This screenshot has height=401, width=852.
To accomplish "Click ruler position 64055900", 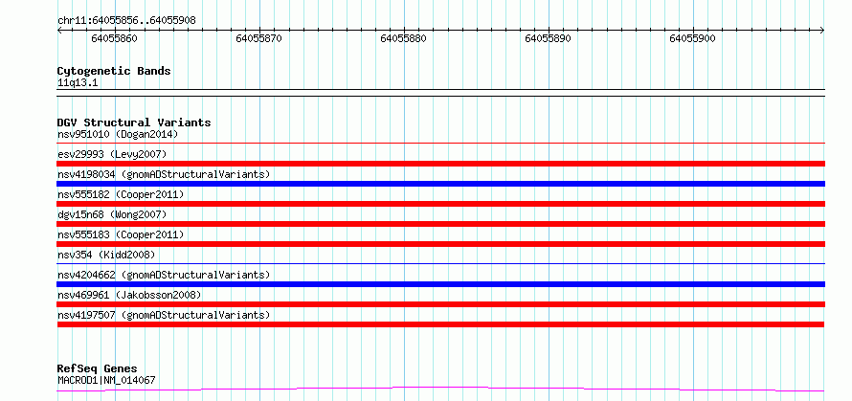I will coord(693,38).
